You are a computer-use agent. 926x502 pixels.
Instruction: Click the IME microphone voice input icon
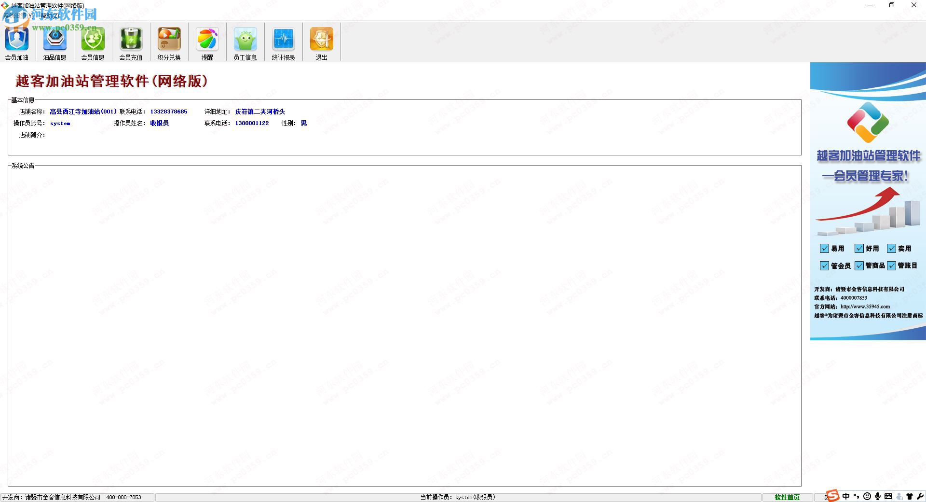point(878,496)
